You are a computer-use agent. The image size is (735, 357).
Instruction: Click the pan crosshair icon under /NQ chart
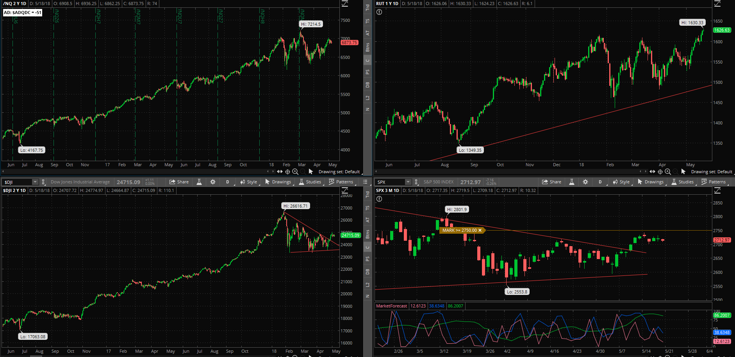click(x=287, y=172)
